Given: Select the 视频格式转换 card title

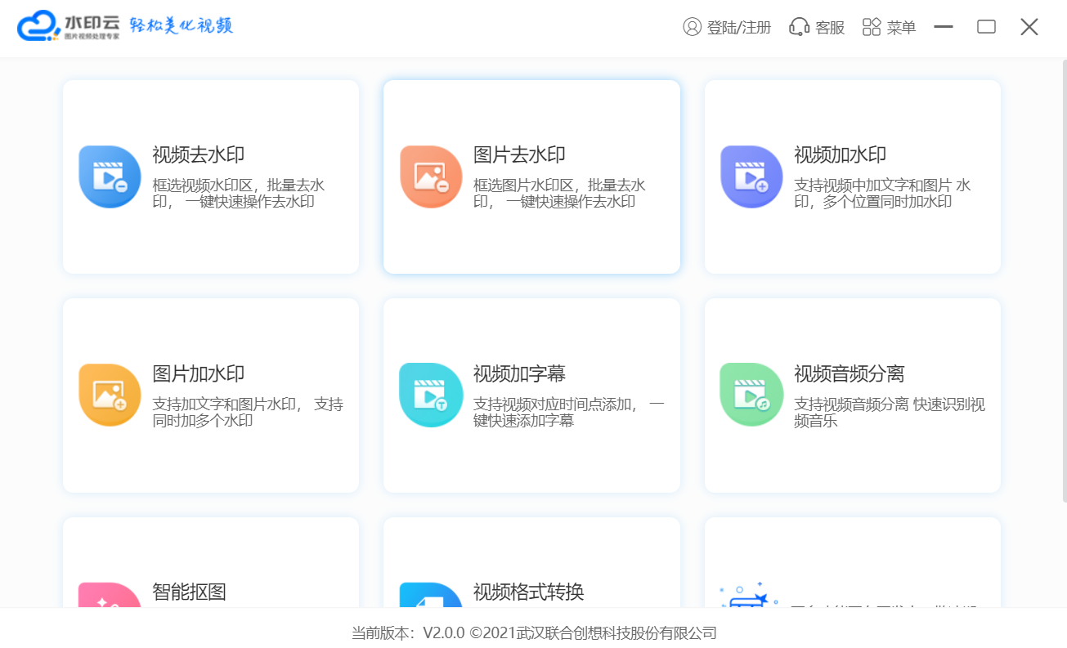Looking at the screenshot, I should 529,592.
